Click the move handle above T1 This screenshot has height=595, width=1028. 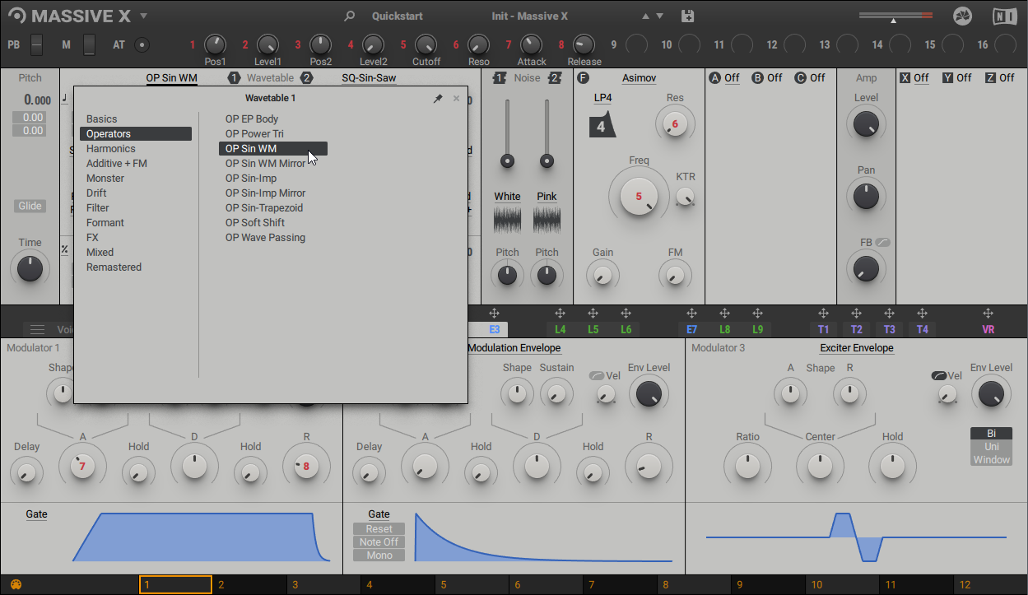click(823, 314)
